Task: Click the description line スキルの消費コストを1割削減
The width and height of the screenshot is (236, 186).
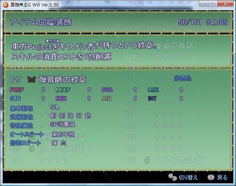Action: pos(61,57)
